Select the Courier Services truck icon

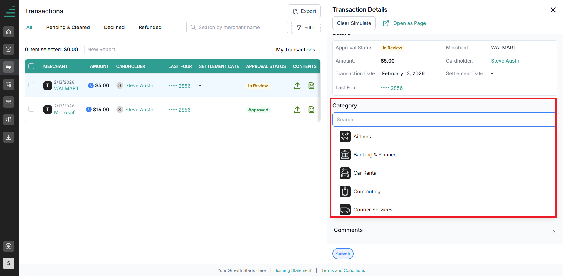coord(345,210)
